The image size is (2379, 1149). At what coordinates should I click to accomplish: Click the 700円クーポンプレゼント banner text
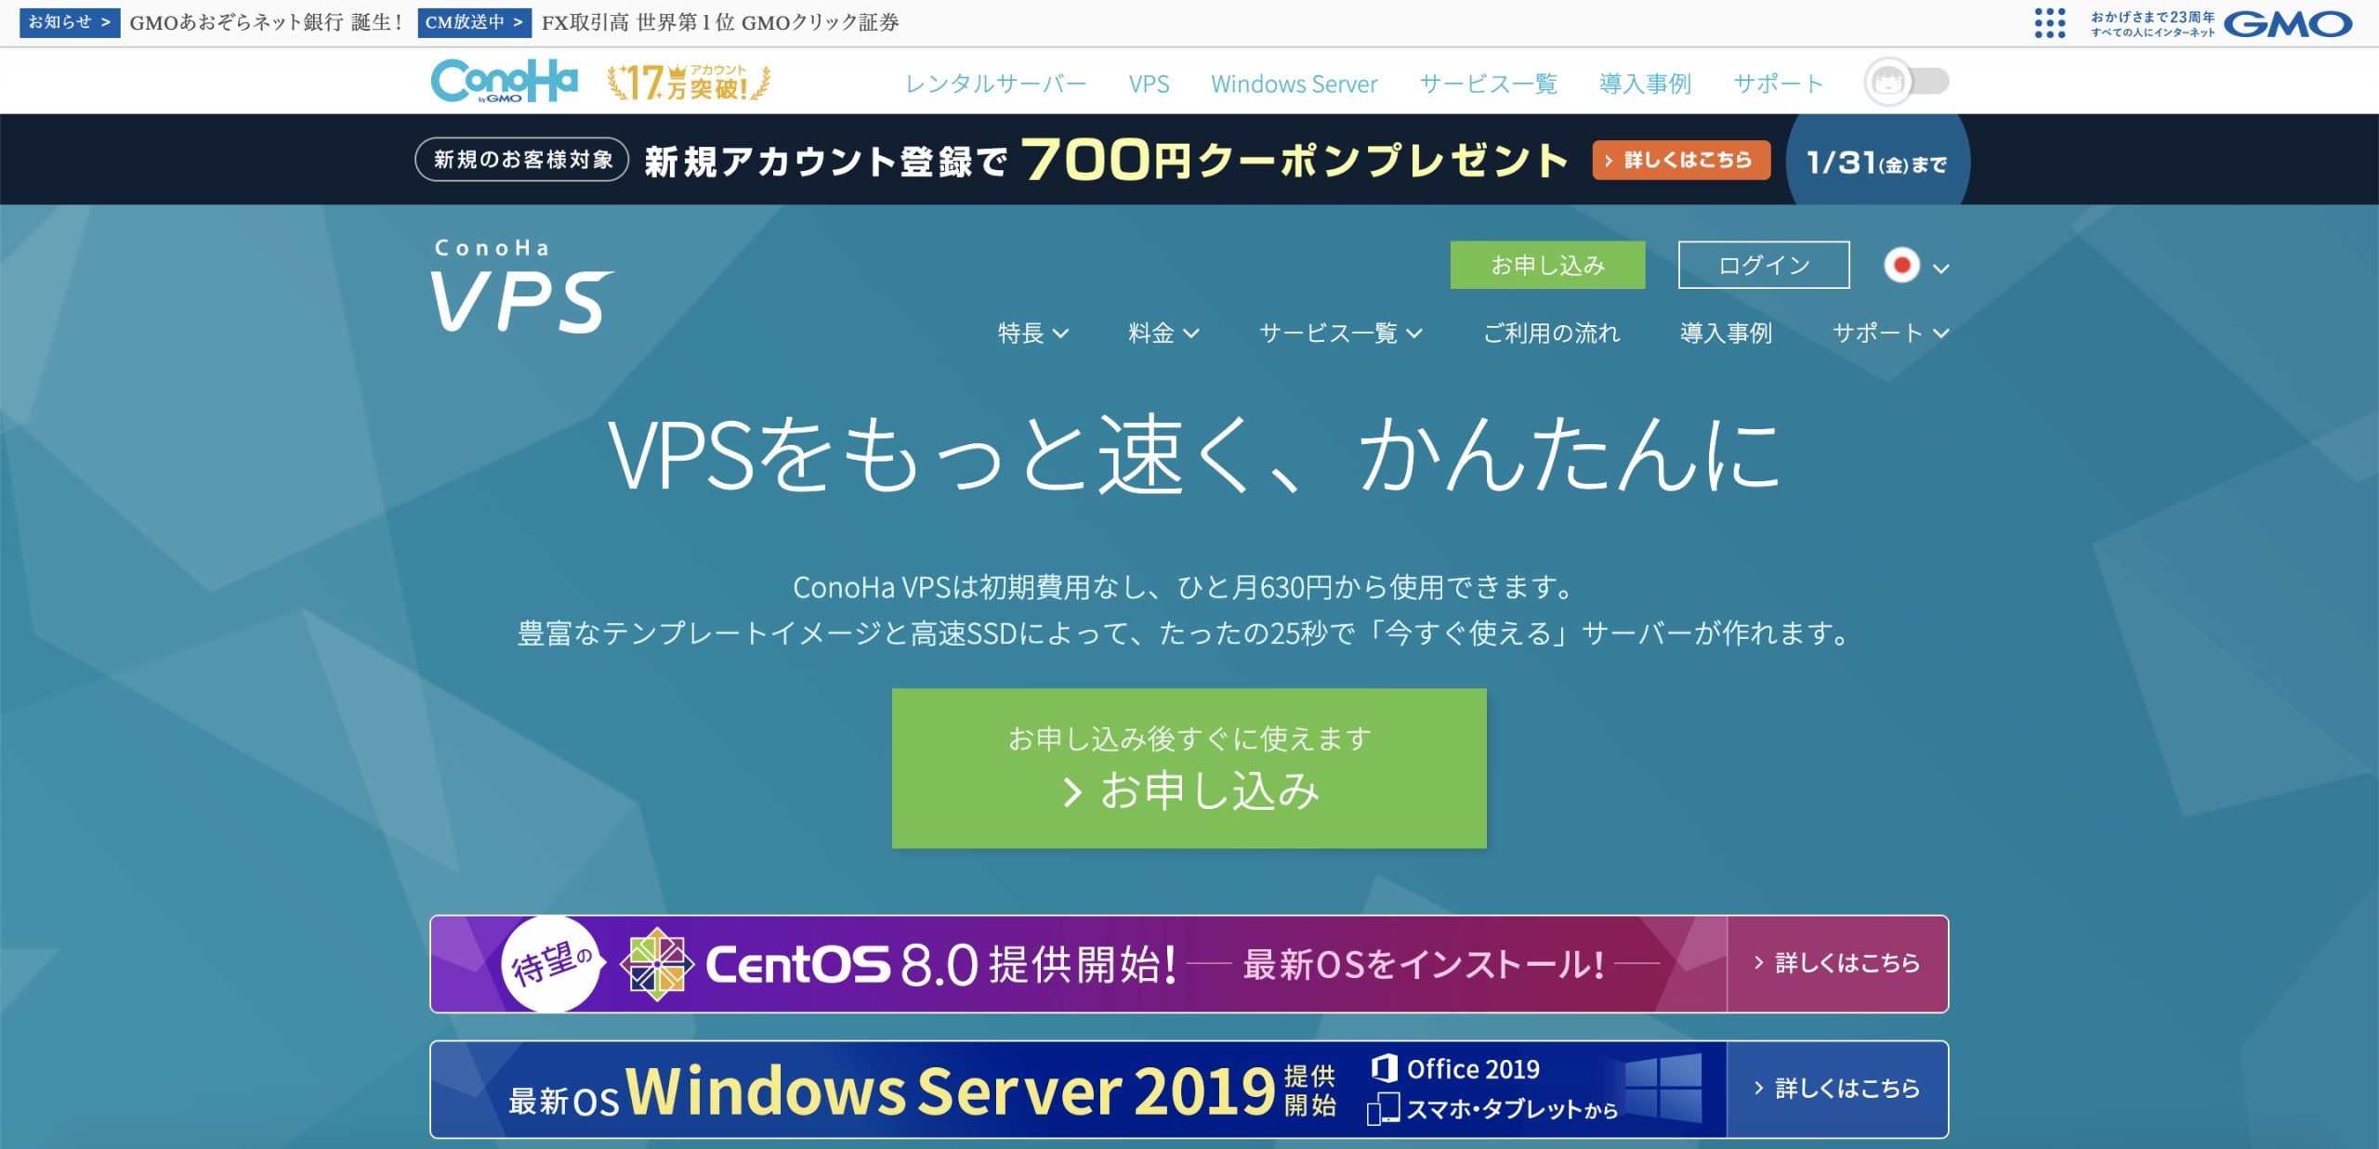(x=1295, y=160)
